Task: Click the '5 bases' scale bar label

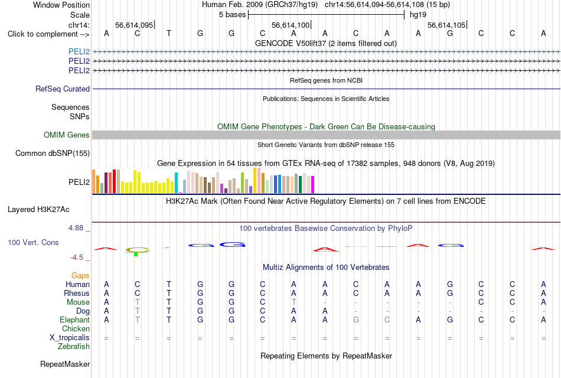Action: [232, 15]
